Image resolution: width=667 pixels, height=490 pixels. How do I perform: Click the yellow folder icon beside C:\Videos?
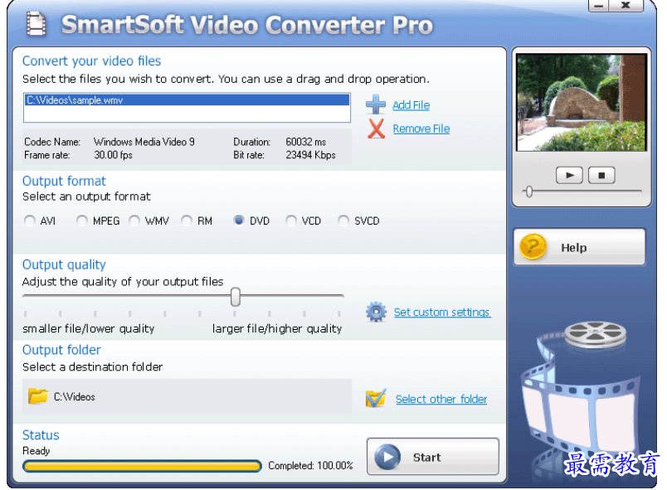(x=38, y=396)
